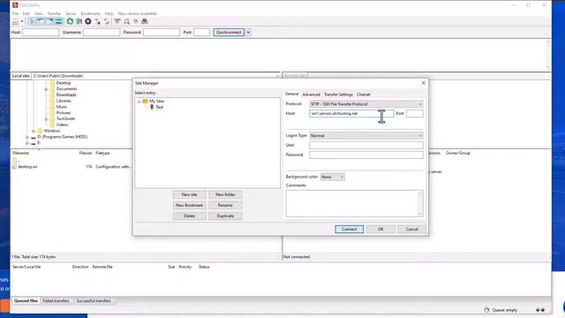Click the Site Manager Host field
The image size is (565, 318).
pos(351,114)
